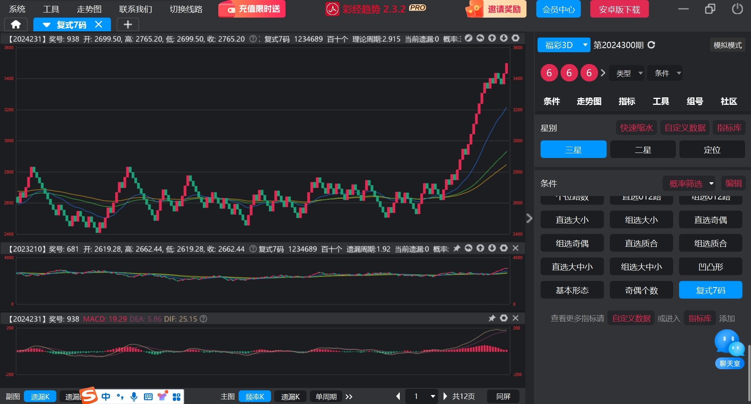Open main chart hexagon settings icon

516,38
